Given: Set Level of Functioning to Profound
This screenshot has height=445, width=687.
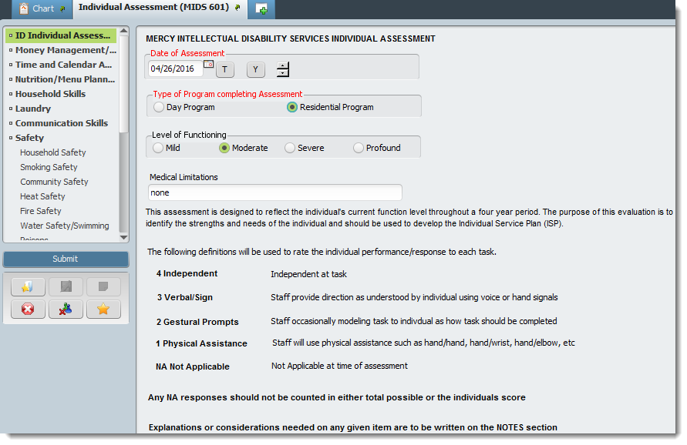Looking at the screenshot, I should 359,148.
